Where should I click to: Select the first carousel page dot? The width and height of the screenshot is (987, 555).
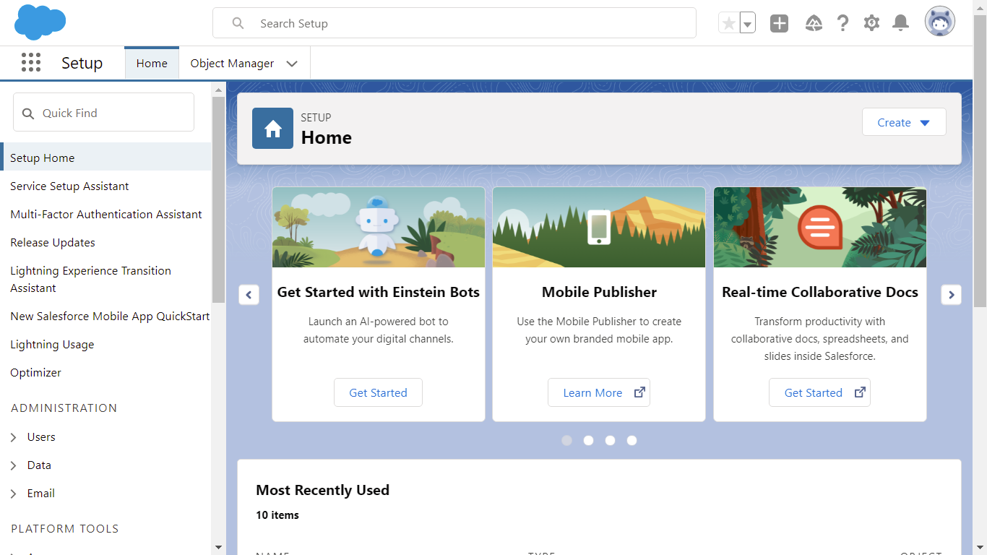(x=567, y=440)
